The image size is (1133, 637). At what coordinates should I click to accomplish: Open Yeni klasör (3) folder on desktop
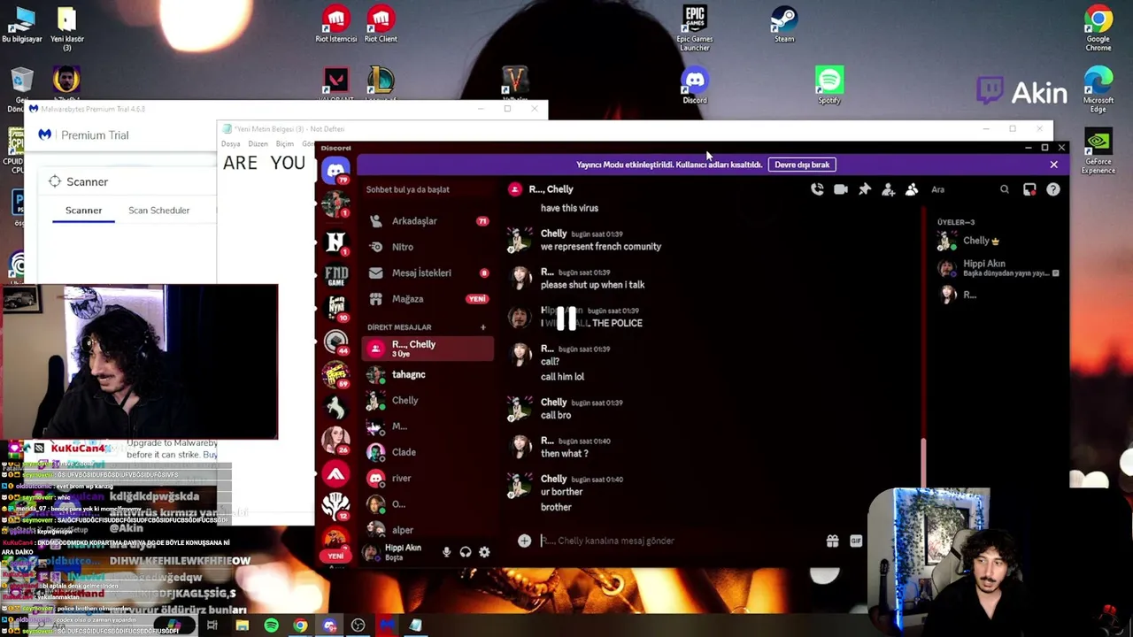point(66,28)
